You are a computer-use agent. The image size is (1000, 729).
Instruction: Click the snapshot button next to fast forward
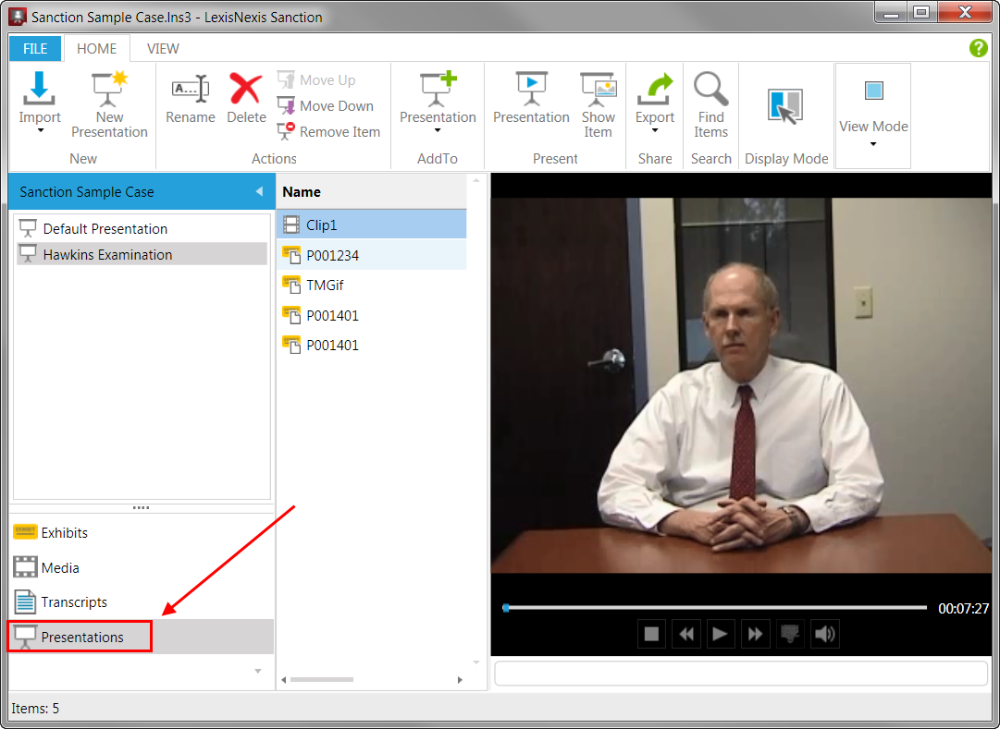[x=789, y=634]
